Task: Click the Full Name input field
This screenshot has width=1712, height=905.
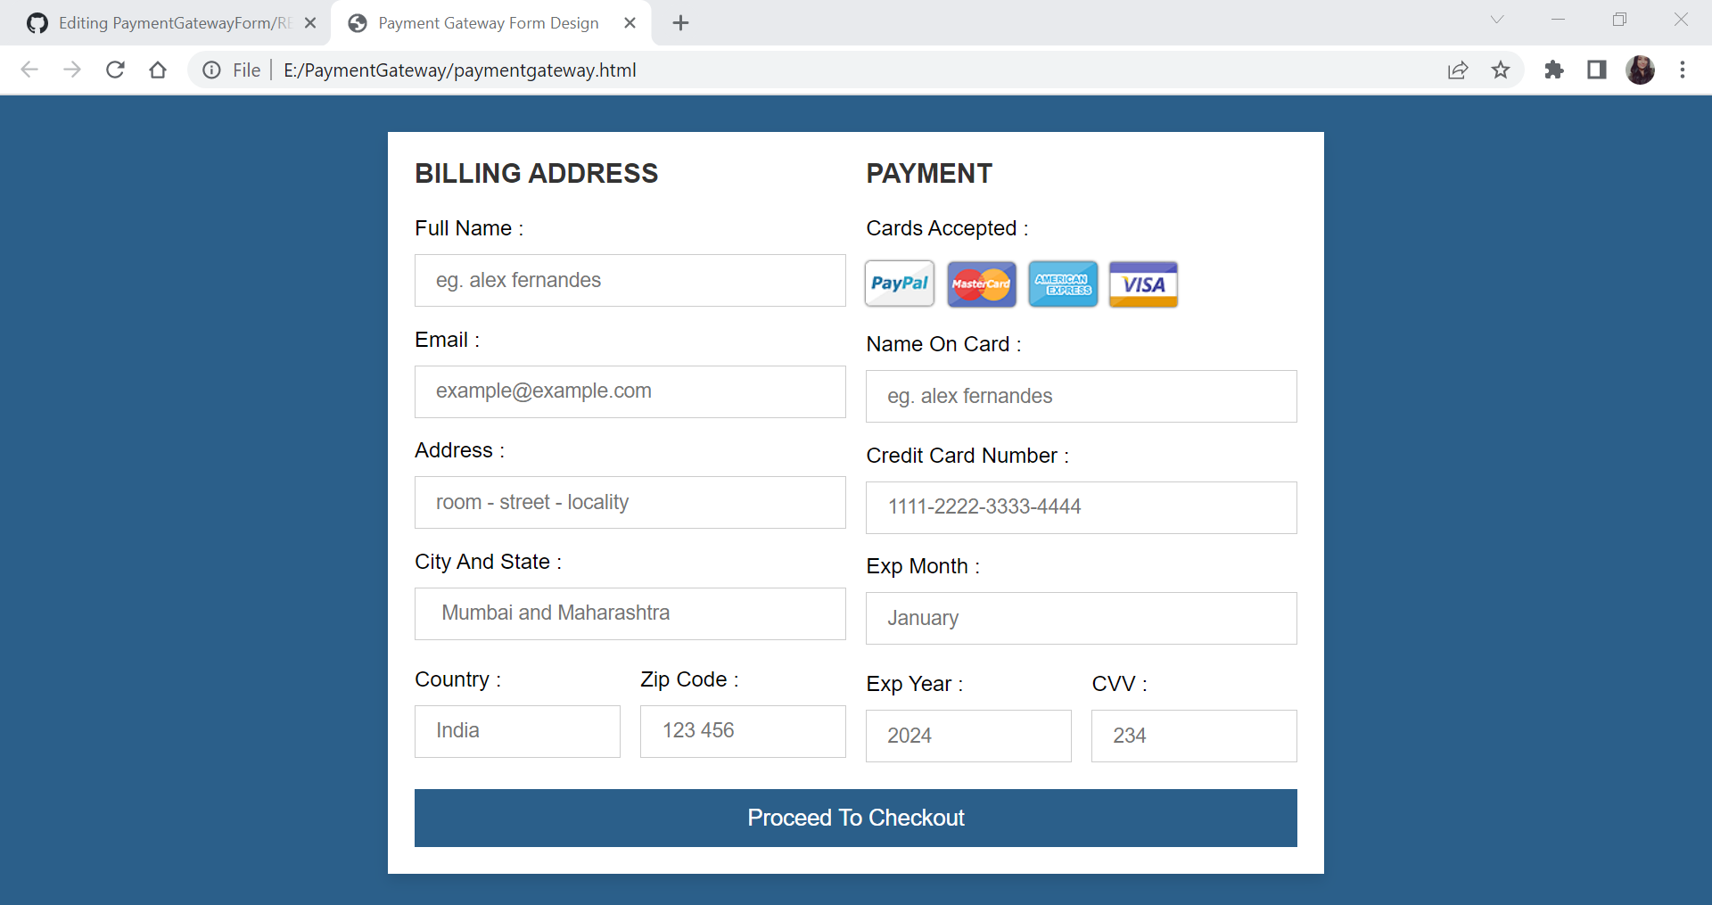Action: [x=630, y=280]
